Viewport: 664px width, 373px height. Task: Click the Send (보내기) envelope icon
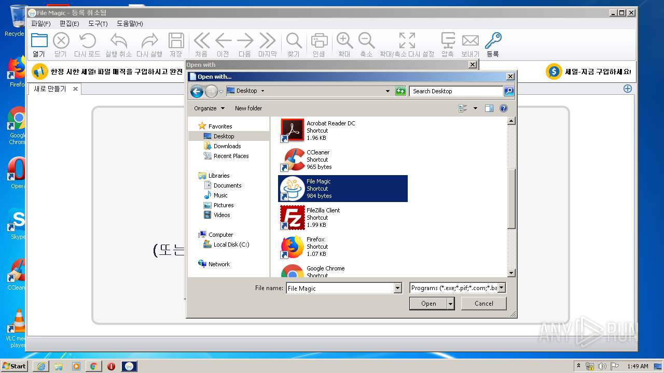coord(471,40)
